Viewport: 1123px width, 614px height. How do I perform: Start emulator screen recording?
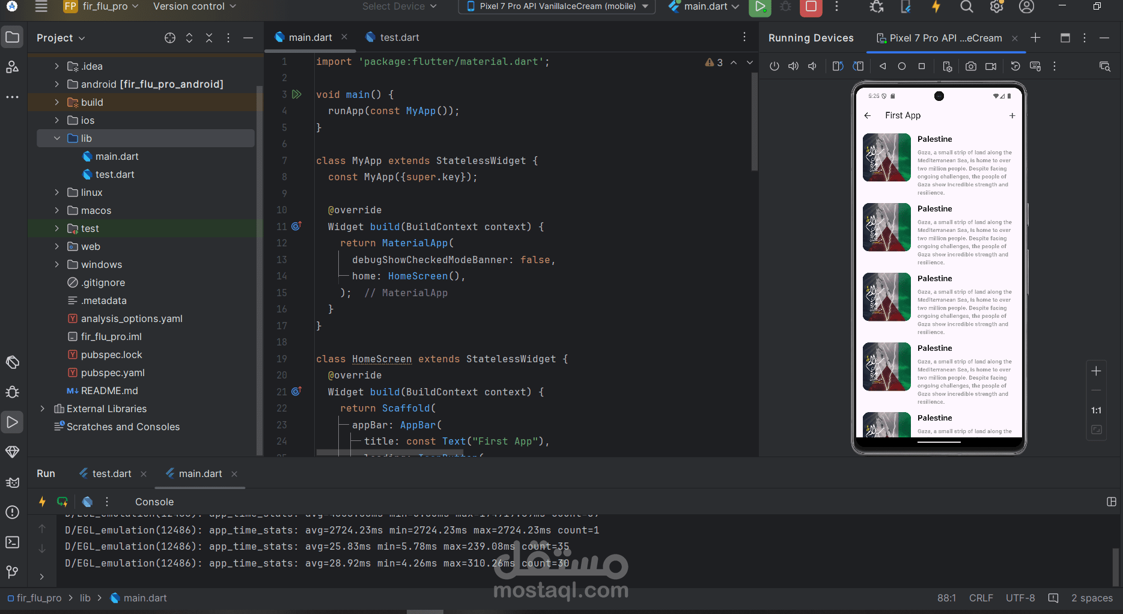pos(991,66)
